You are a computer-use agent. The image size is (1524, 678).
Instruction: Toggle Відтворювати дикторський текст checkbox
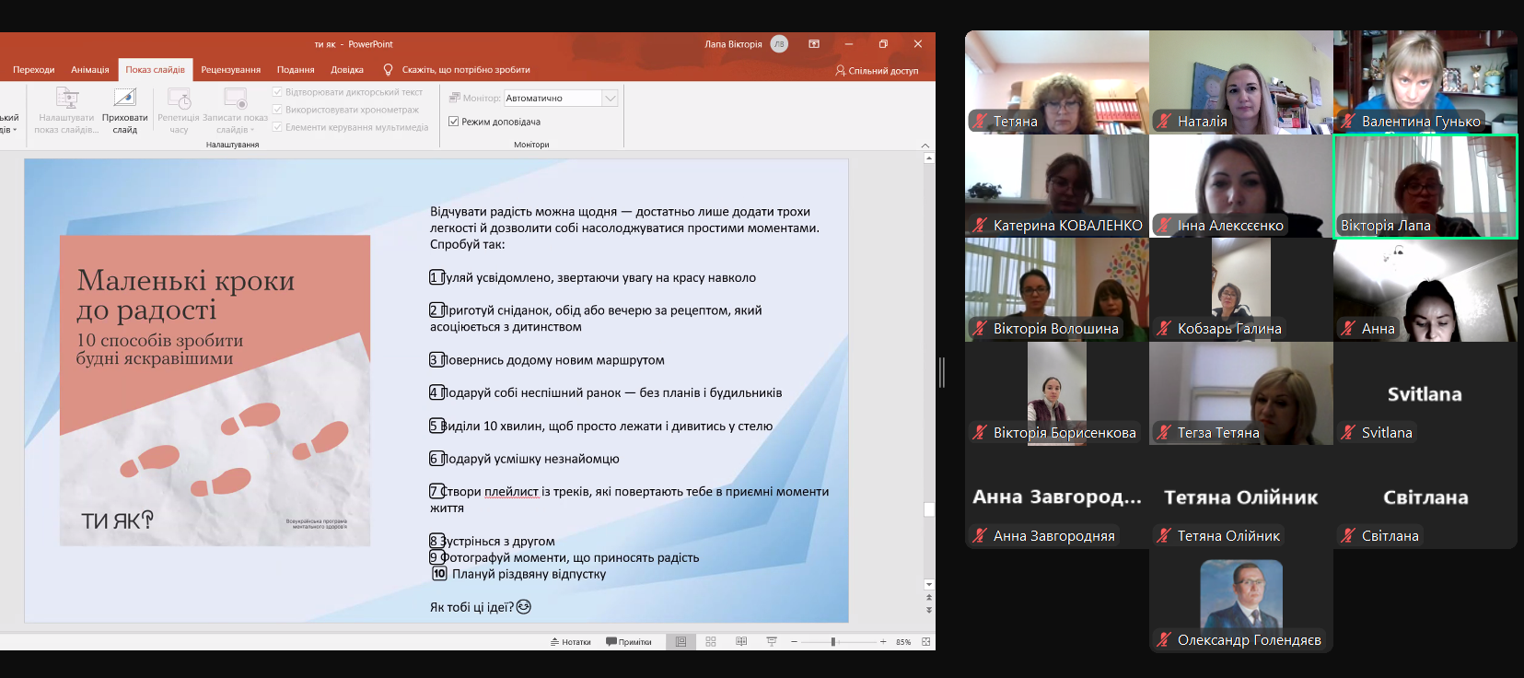pyautogui.click(x=277, y=92)
